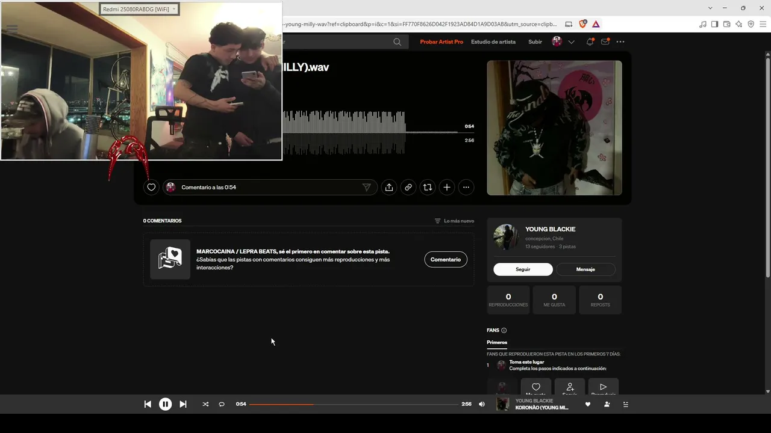Screen dimensions: 771x433
Task: Click the 'concepcion, Chile' location text
Action: [x=545, y=238]
